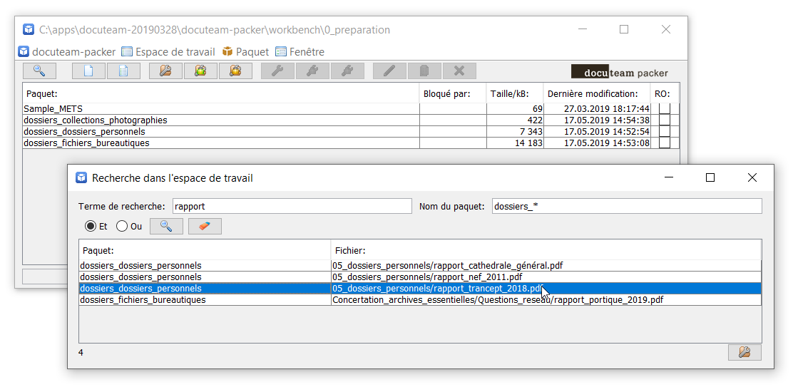Toggle RO checkbox for dossiers_dossiers_personnels row
This screenshot has width=793, height=387.
pyautogui.click(x=665, y=131)
